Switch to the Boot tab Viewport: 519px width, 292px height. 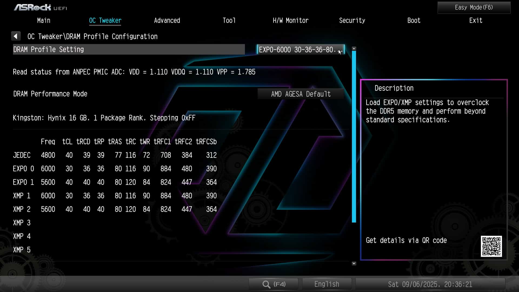[414, 21]
